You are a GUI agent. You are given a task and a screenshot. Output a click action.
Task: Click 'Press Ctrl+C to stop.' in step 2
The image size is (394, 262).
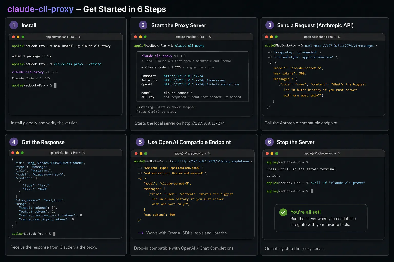tap(156, 112)
